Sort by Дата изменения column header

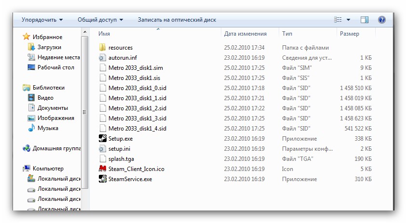tap(245, 34)
